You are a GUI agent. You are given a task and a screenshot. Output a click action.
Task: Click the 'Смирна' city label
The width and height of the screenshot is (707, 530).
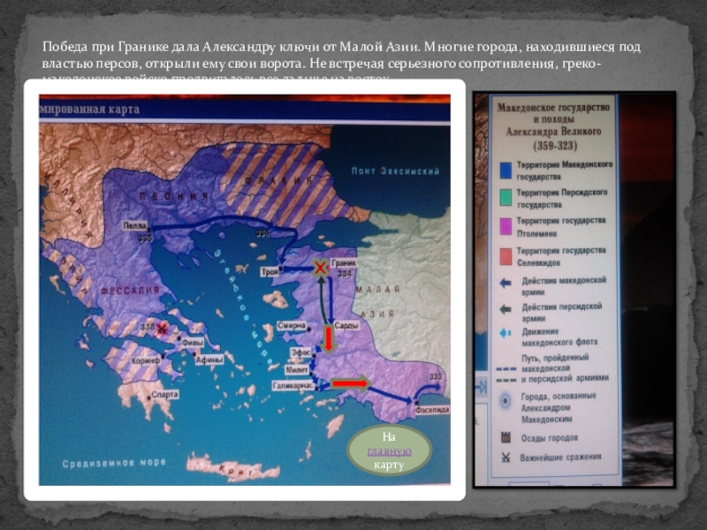[x=292, y=325]
